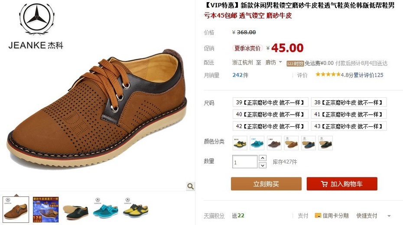This screenshot has width=403, height=225.
Task: Click 立刻购买 buy now button
Action: click(266, 184)
